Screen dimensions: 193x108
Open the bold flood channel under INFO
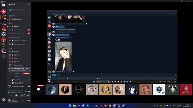[19, 26]
